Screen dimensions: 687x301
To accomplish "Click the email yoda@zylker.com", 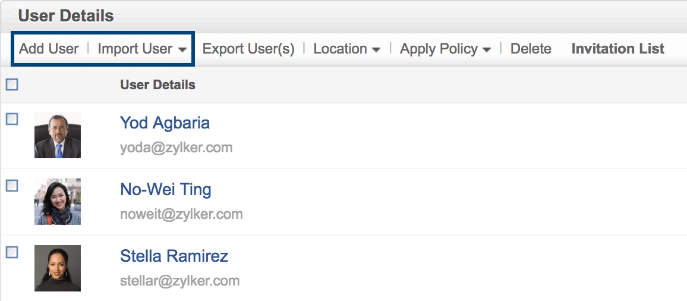I will [176, 148].
